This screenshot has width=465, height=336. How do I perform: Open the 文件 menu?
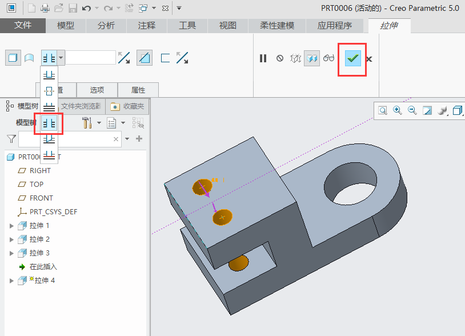coord(23,26)
